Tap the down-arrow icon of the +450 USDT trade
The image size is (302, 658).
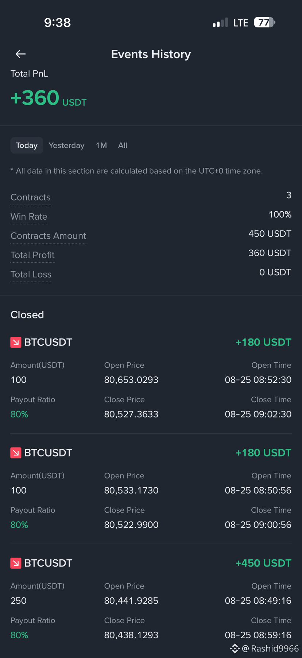click(16, 563)
